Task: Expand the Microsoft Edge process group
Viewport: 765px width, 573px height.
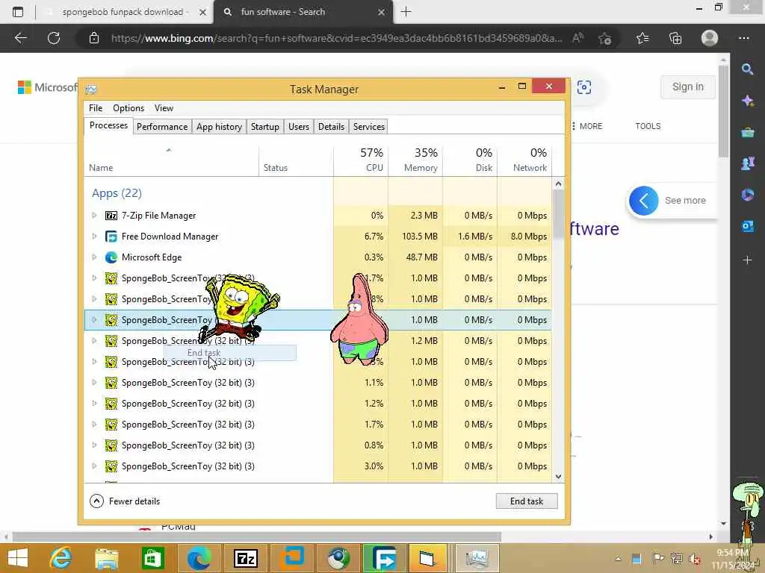Action: click(94, 257)
